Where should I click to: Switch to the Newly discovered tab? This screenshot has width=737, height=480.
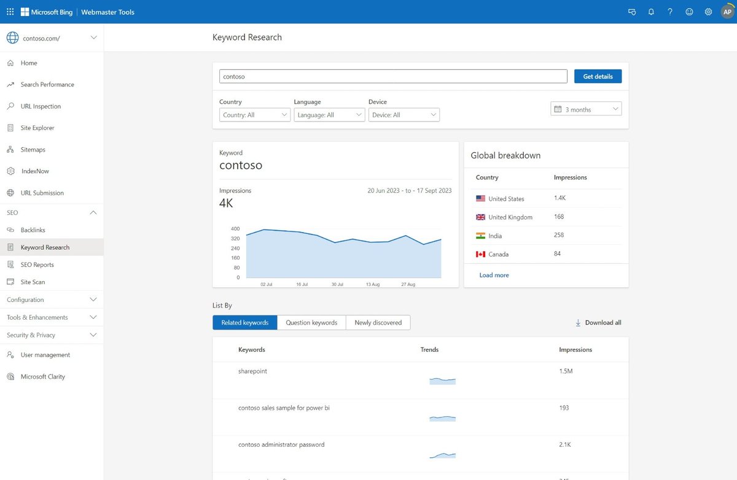tap(378, 322)
